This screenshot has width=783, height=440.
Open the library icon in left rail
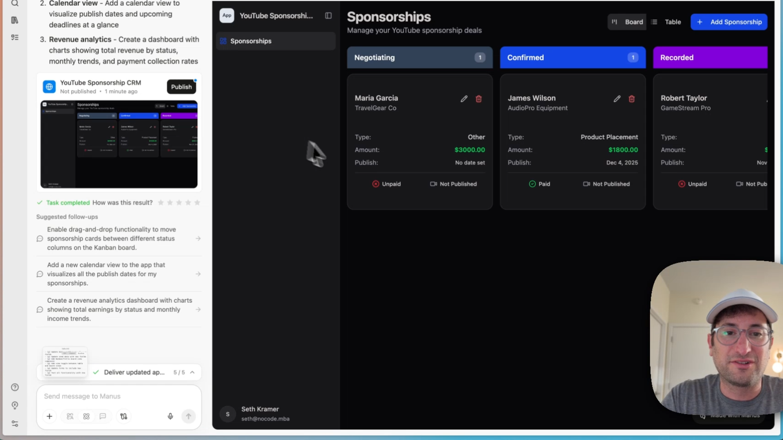15,20
